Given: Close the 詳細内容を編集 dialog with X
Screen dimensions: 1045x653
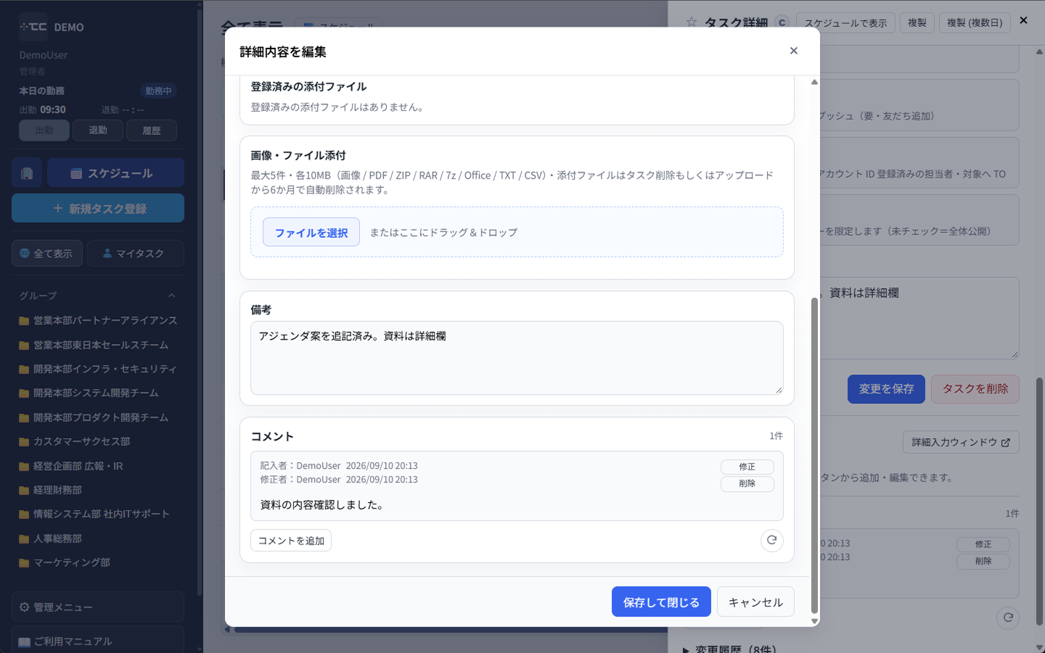Looking at the screenshot, I should (793, 51).
